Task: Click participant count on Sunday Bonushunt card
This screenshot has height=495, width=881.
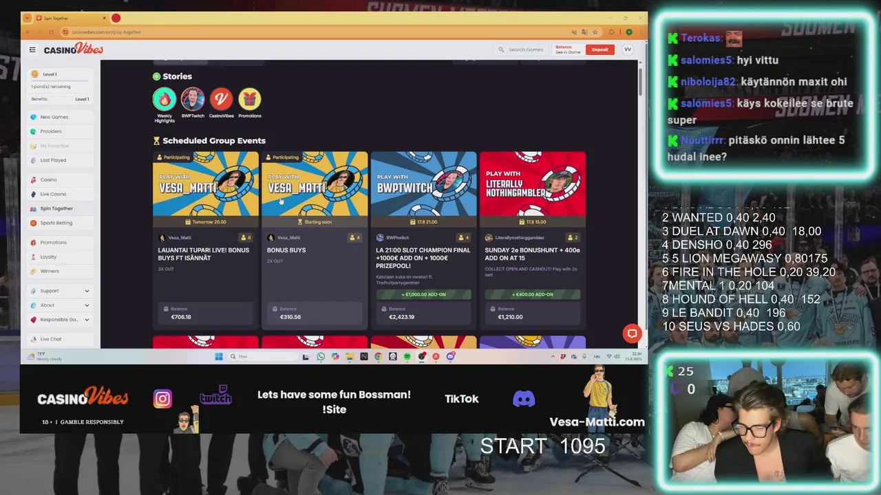Action: click(573, 238)
